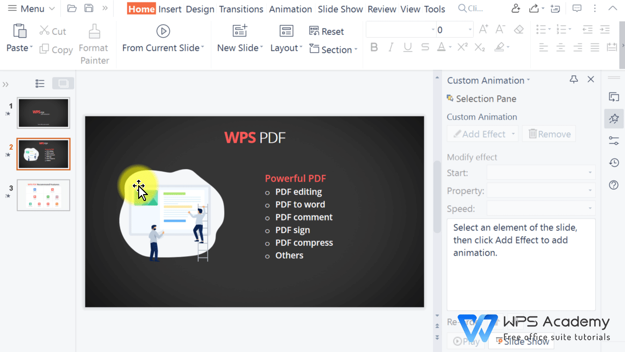The width and height of the screenshot is (625, 352).
Task: Toggle Italic formatting
Action: (391, 47)
